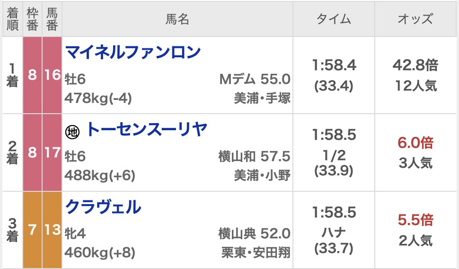Click jockey name Mデム
The image size is (459, 269).
[x=238, y=79]
